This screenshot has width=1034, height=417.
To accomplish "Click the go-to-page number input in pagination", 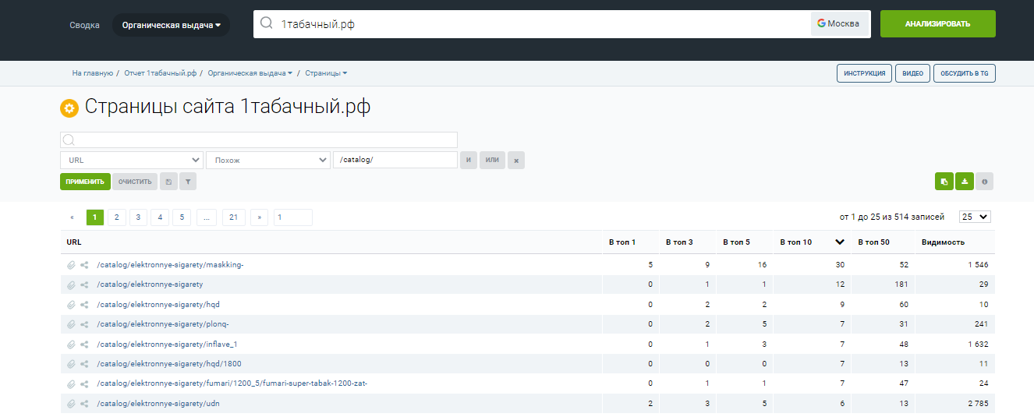I will [x=293, y=217].
